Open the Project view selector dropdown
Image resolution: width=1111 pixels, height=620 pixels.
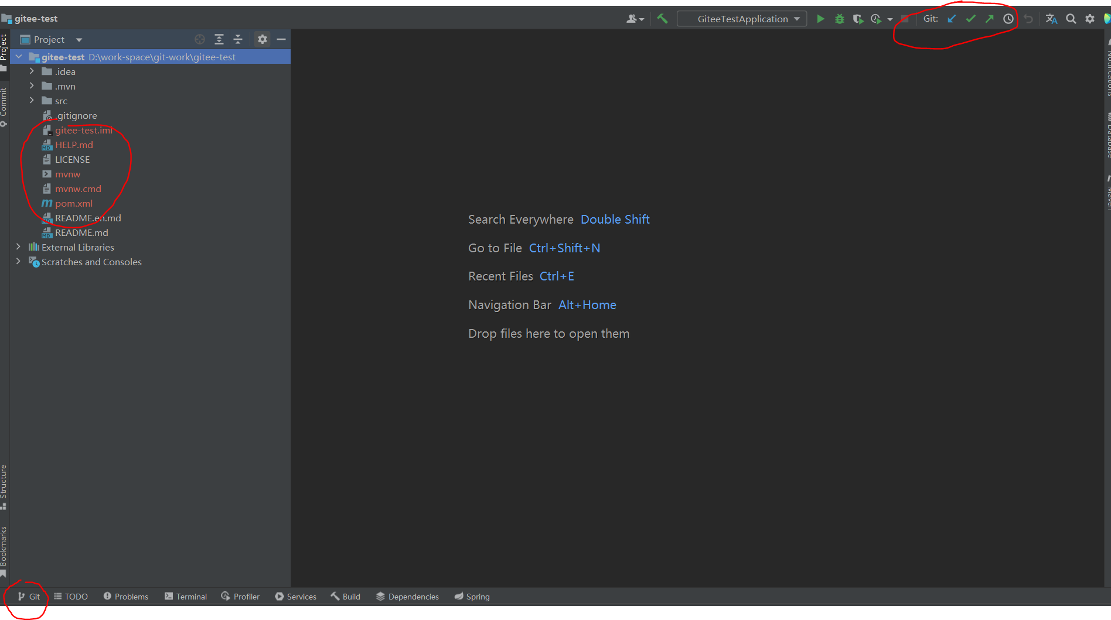click(x=52, y=39)
